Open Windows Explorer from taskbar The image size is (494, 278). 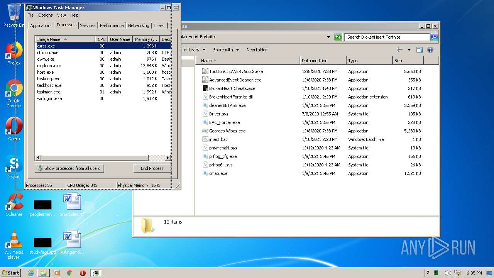point(44,273)
